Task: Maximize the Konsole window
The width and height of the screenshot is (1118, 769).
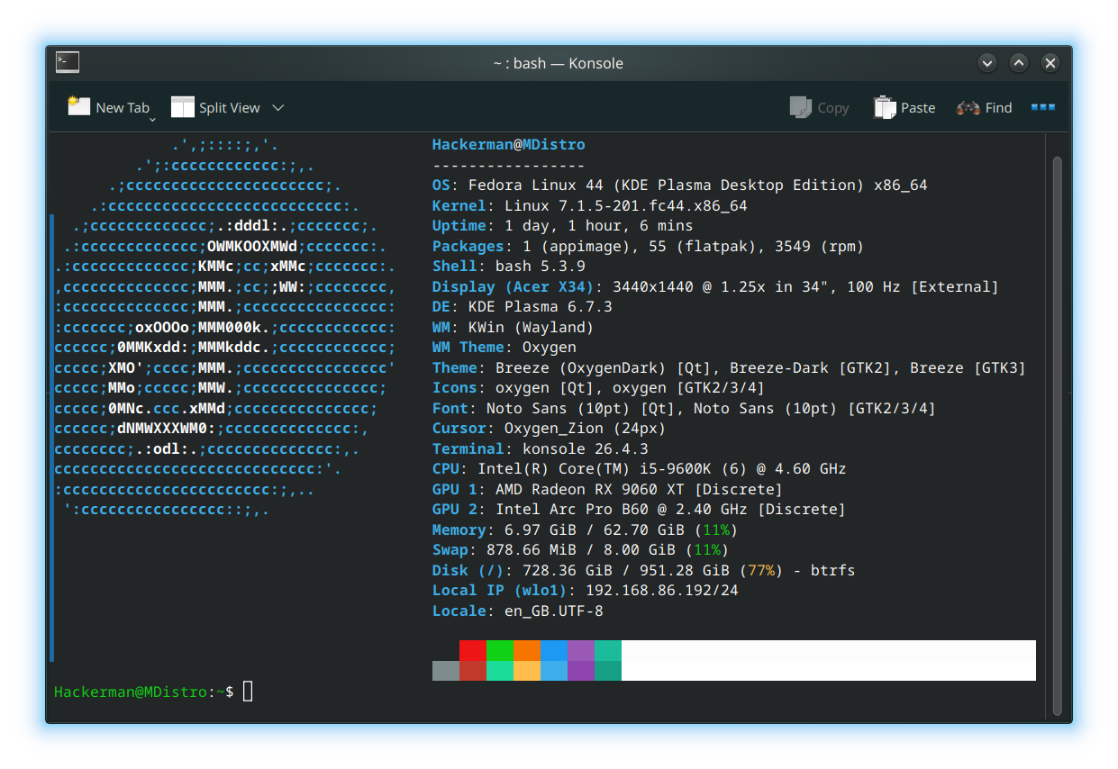Action: [x=1019, y=63]
